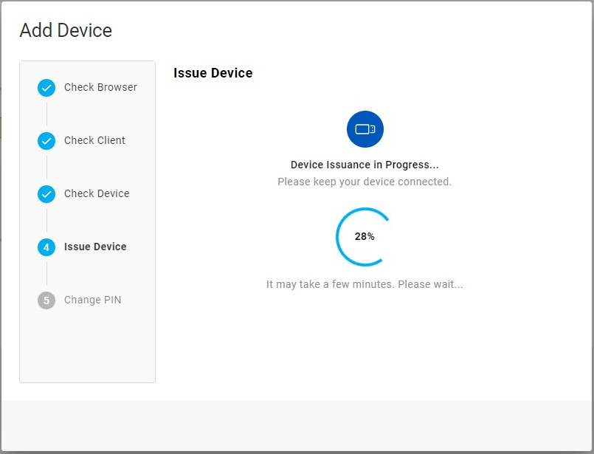The image size is (594, 454).
Task: Click the Issue Device section heading
Action: point(213,73)
